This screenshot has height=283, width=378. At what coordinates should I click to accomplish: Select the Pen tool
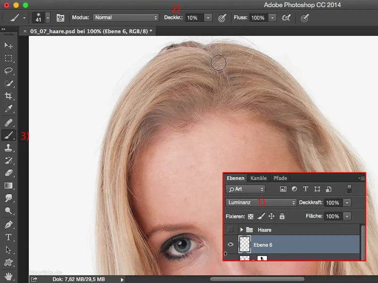click(9, 225)
